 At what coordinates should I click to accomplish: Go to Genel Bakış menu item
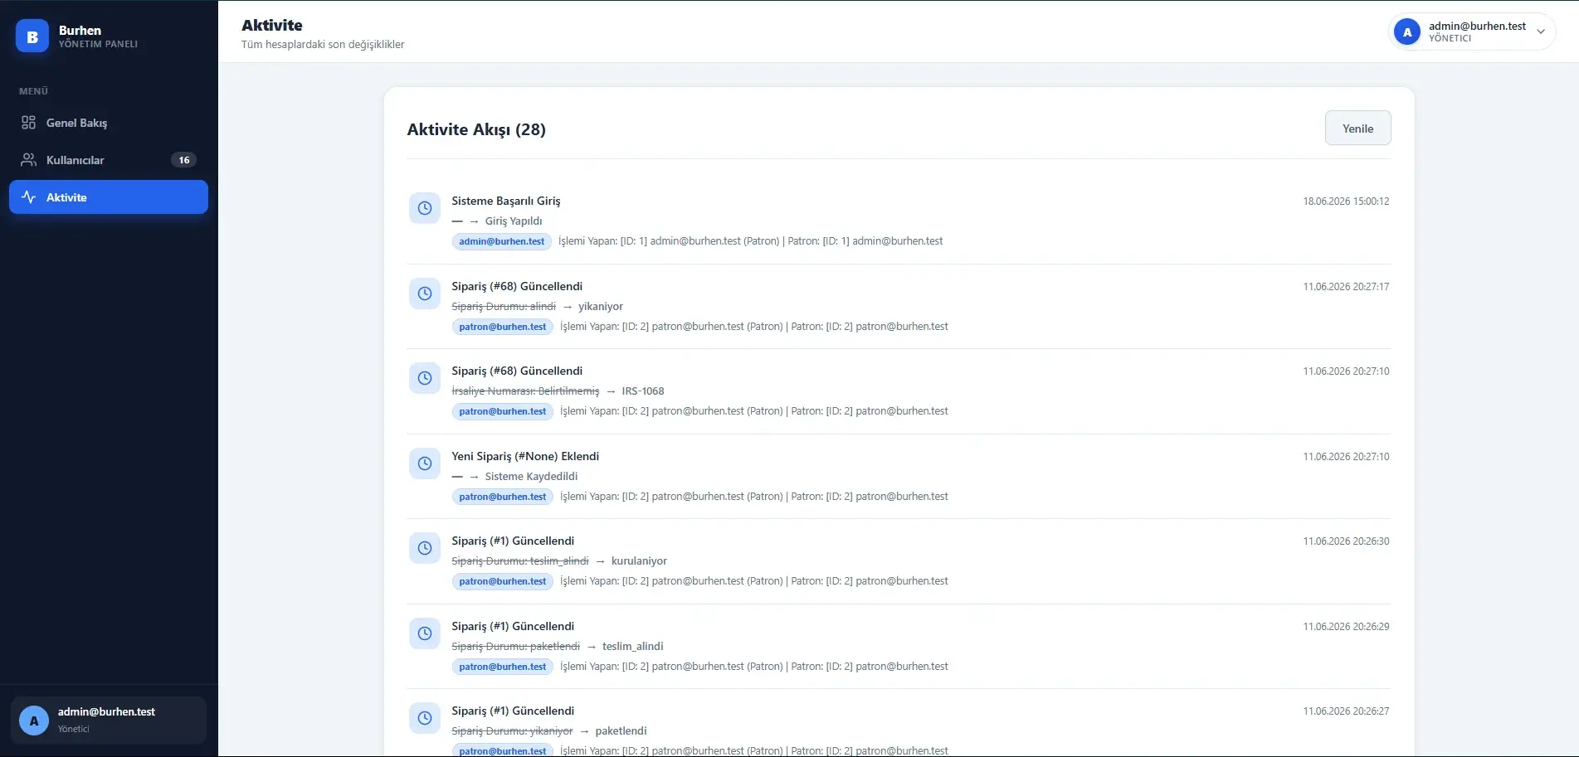click(x=109, y=123)
